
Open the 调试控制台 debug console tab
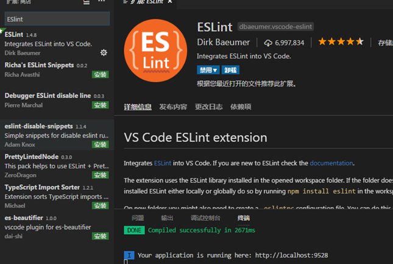tap(205, 218)
